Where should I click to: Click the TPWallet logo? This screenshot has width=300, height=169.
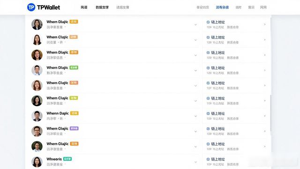point(44,8)
